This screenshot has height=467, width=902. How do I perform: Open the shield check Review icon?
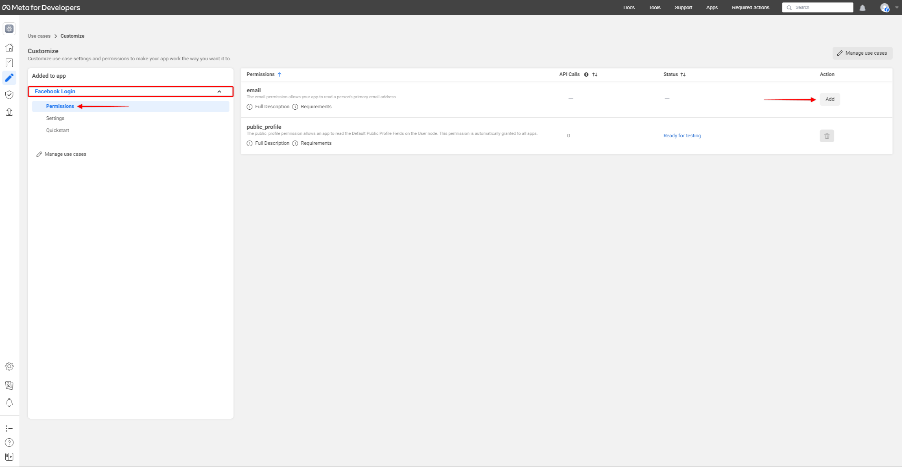click(9, 95)
